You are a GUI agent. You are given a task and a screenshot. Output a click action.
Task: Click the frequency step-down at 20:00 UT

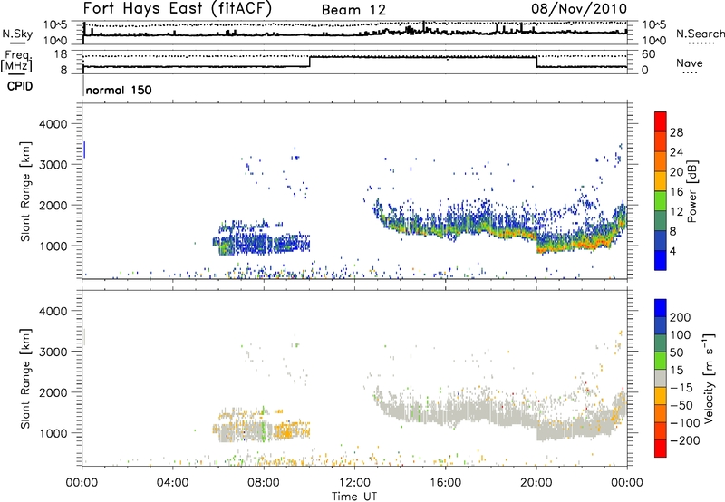coord(536,62)
